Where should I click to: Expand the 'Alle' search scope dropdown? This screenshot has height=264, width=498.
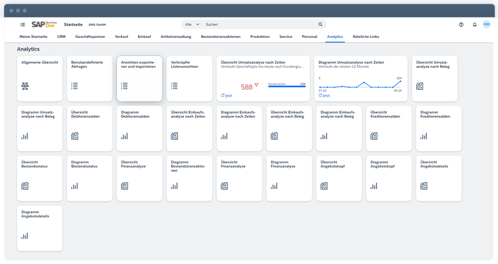click(192, 25)
